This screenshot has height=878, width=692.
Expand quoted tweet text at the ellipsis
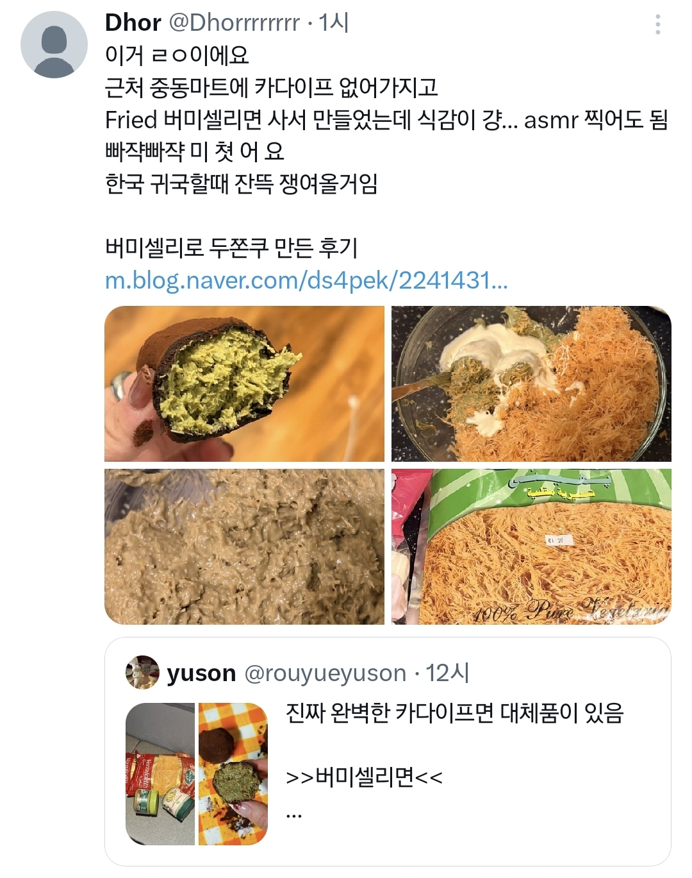tap(293, 815)
